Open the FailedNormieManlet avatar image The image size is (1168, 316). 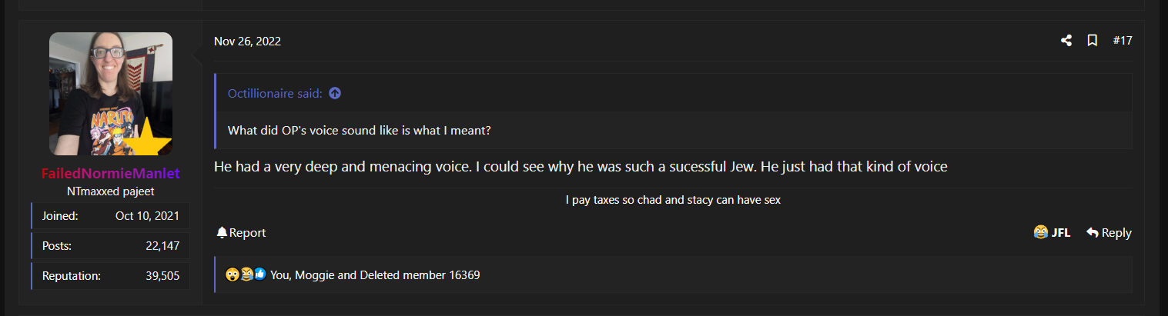pyautogui.click(x=111, y=94)
